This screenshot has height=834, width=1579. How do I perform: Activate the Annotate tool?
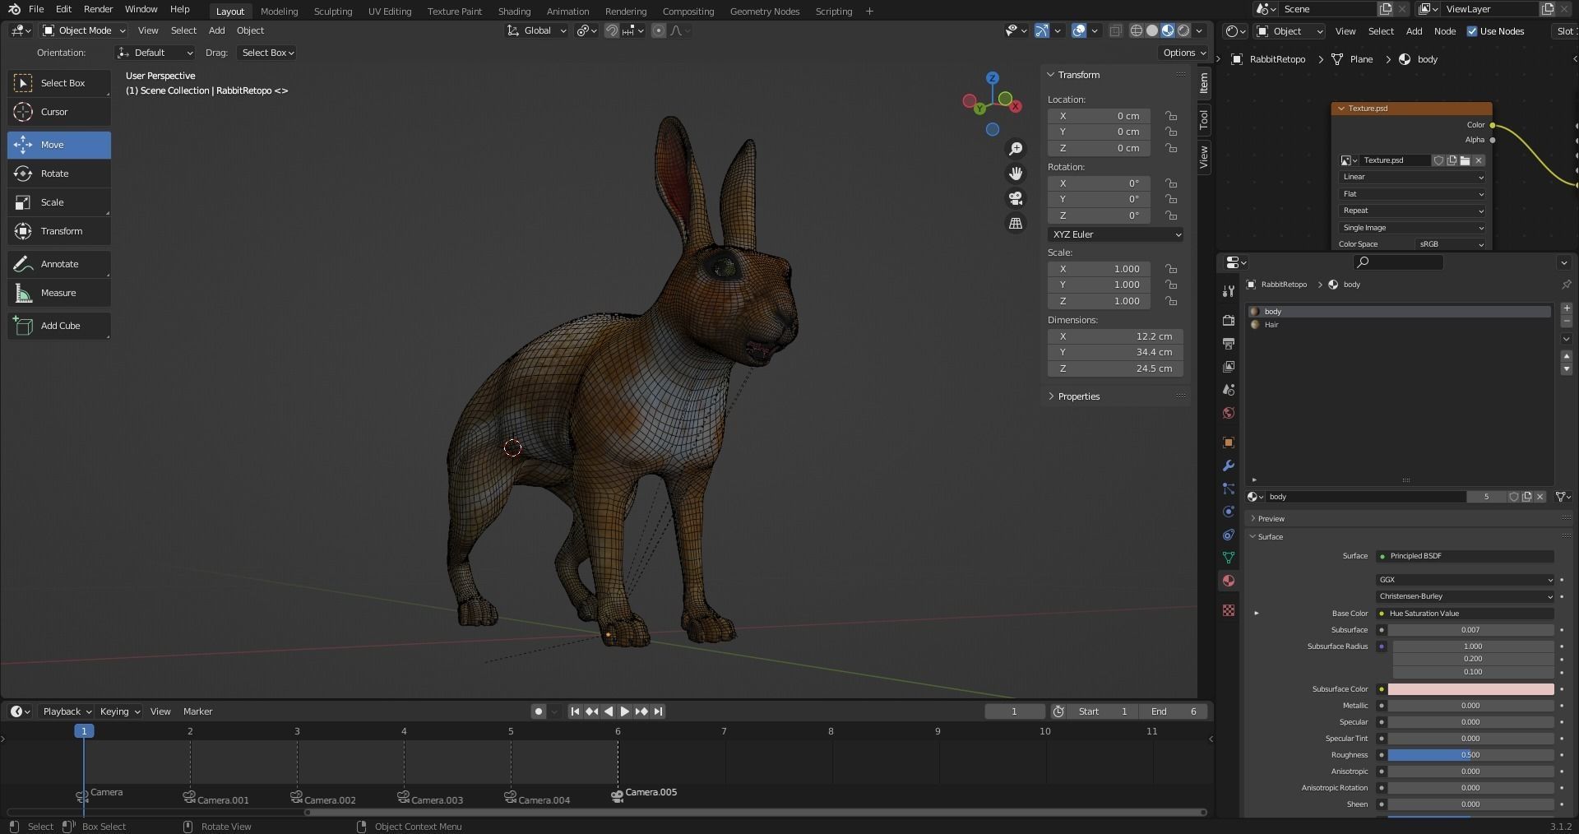click(59, 264)
